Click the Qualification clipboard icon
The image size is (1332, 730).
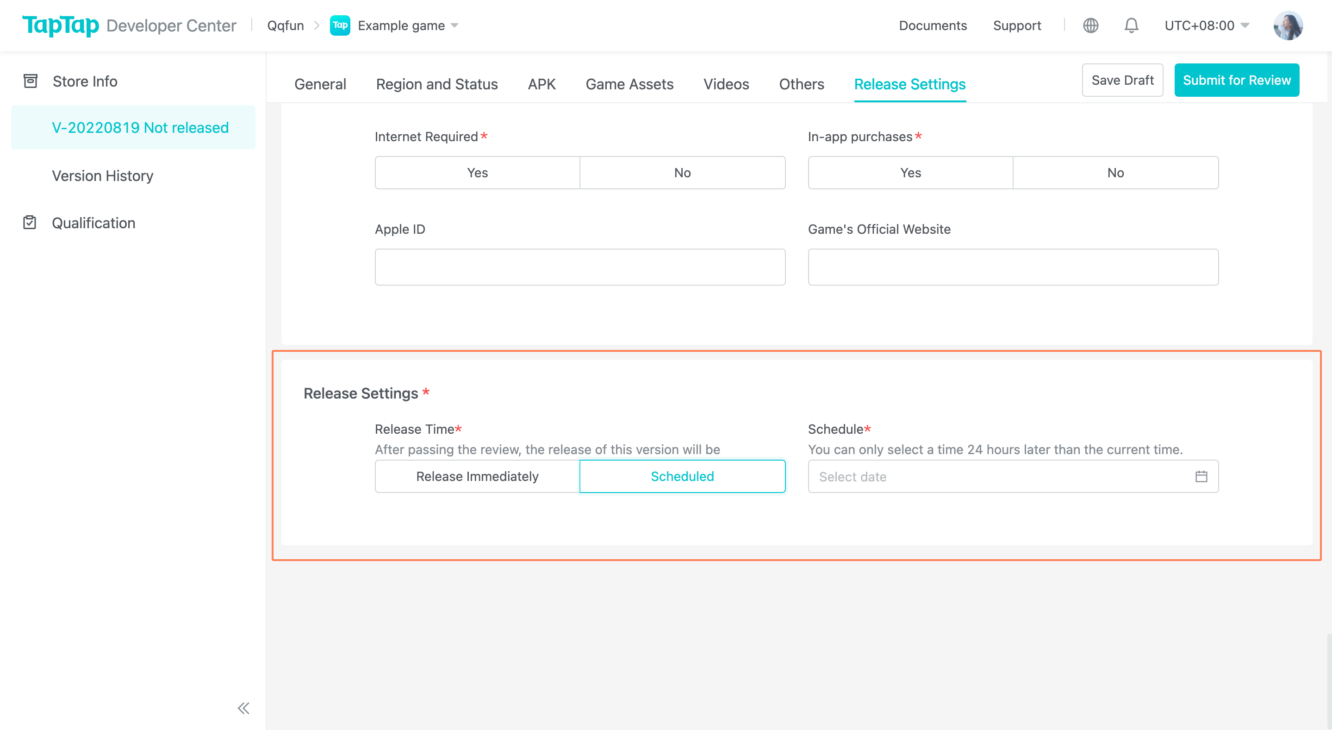pyautogui.click(x=30, y=223)
